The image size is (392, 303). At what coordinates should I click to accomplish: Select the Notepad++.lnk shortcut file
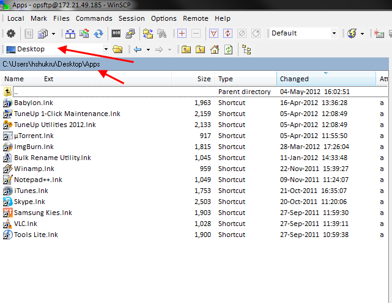38,180
